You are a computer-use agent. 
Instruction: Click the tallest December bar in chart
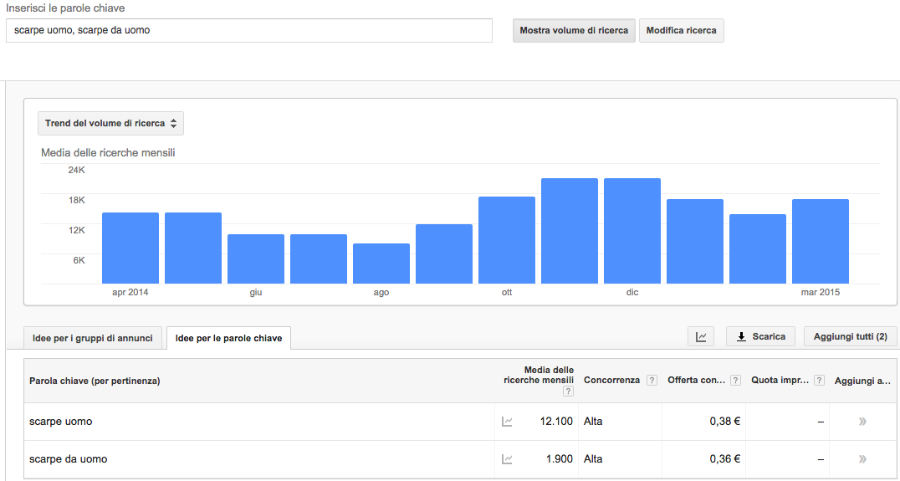click(632, 231)
